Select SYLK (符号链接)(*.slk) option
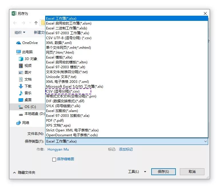The height and width of the screenshot is (190, 219). 127,106
